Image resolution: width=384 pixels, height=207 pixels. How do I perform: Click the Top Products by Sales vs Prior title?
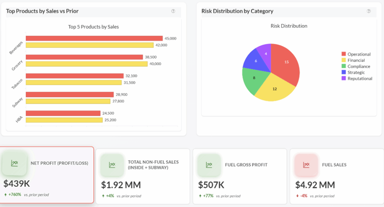point(42,11)
